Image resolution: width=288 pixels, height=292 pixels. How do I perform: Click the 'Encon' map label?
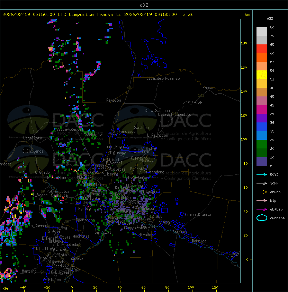[208, 88]
